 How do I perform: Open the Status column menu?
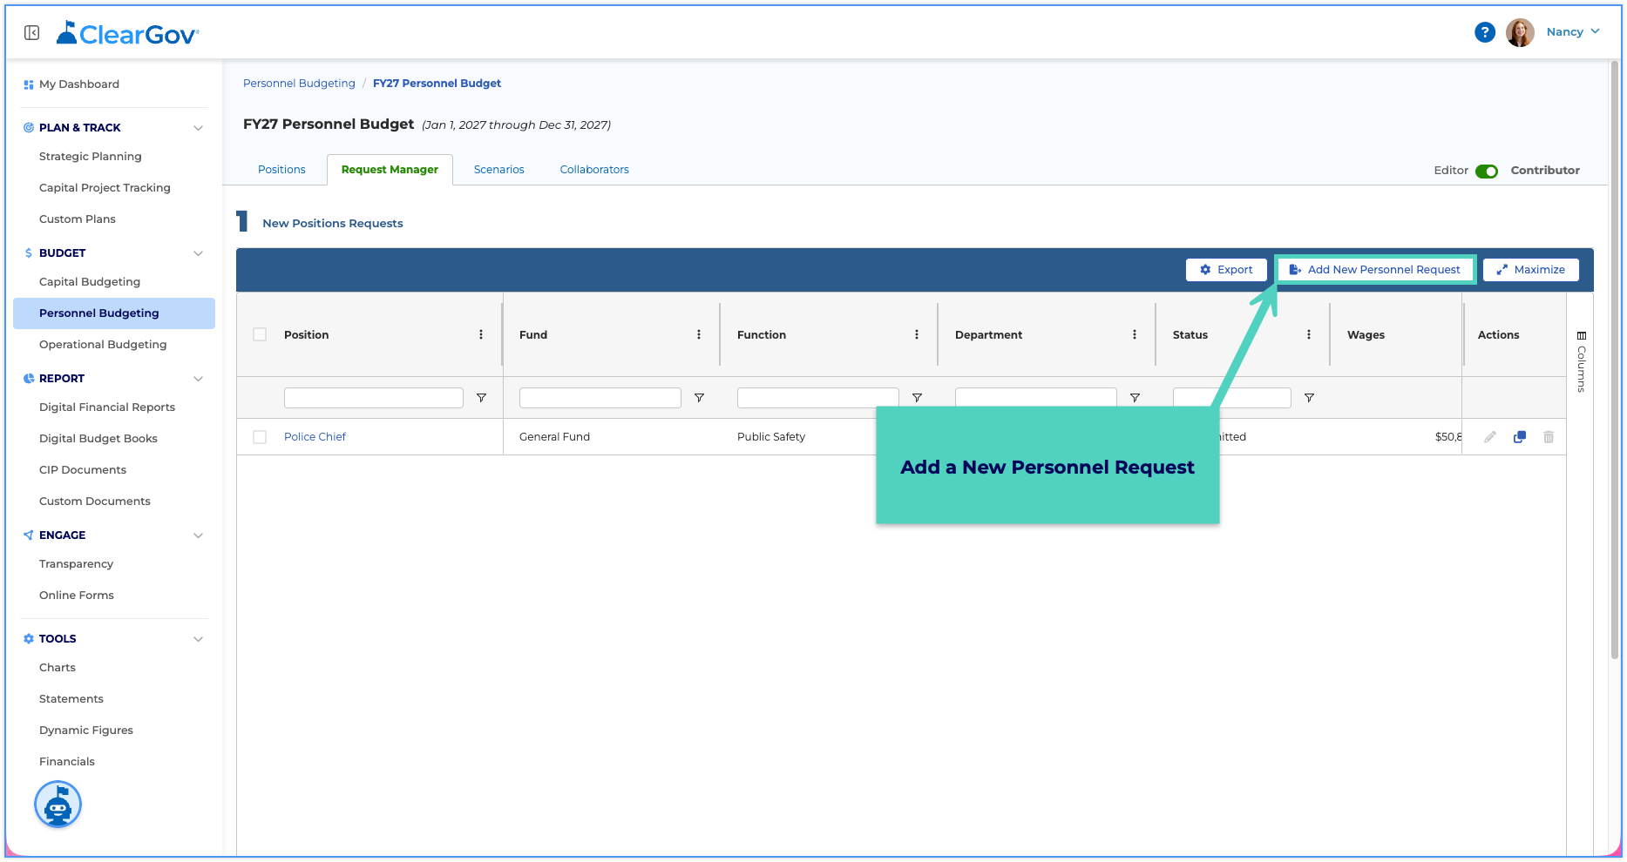(1309, 334)
